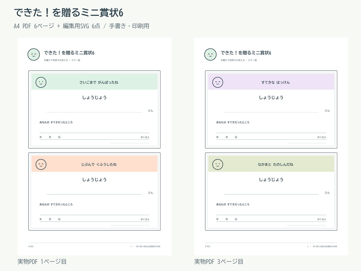Click しょうじょう in the くふうしたね certificate
Viewport: 361px width, 271px height.
tap(94, 180)
